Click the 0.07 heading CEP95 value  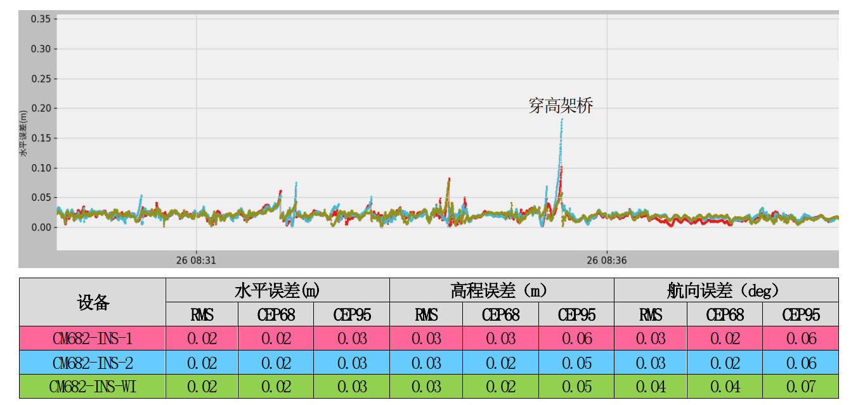(800, 387)
